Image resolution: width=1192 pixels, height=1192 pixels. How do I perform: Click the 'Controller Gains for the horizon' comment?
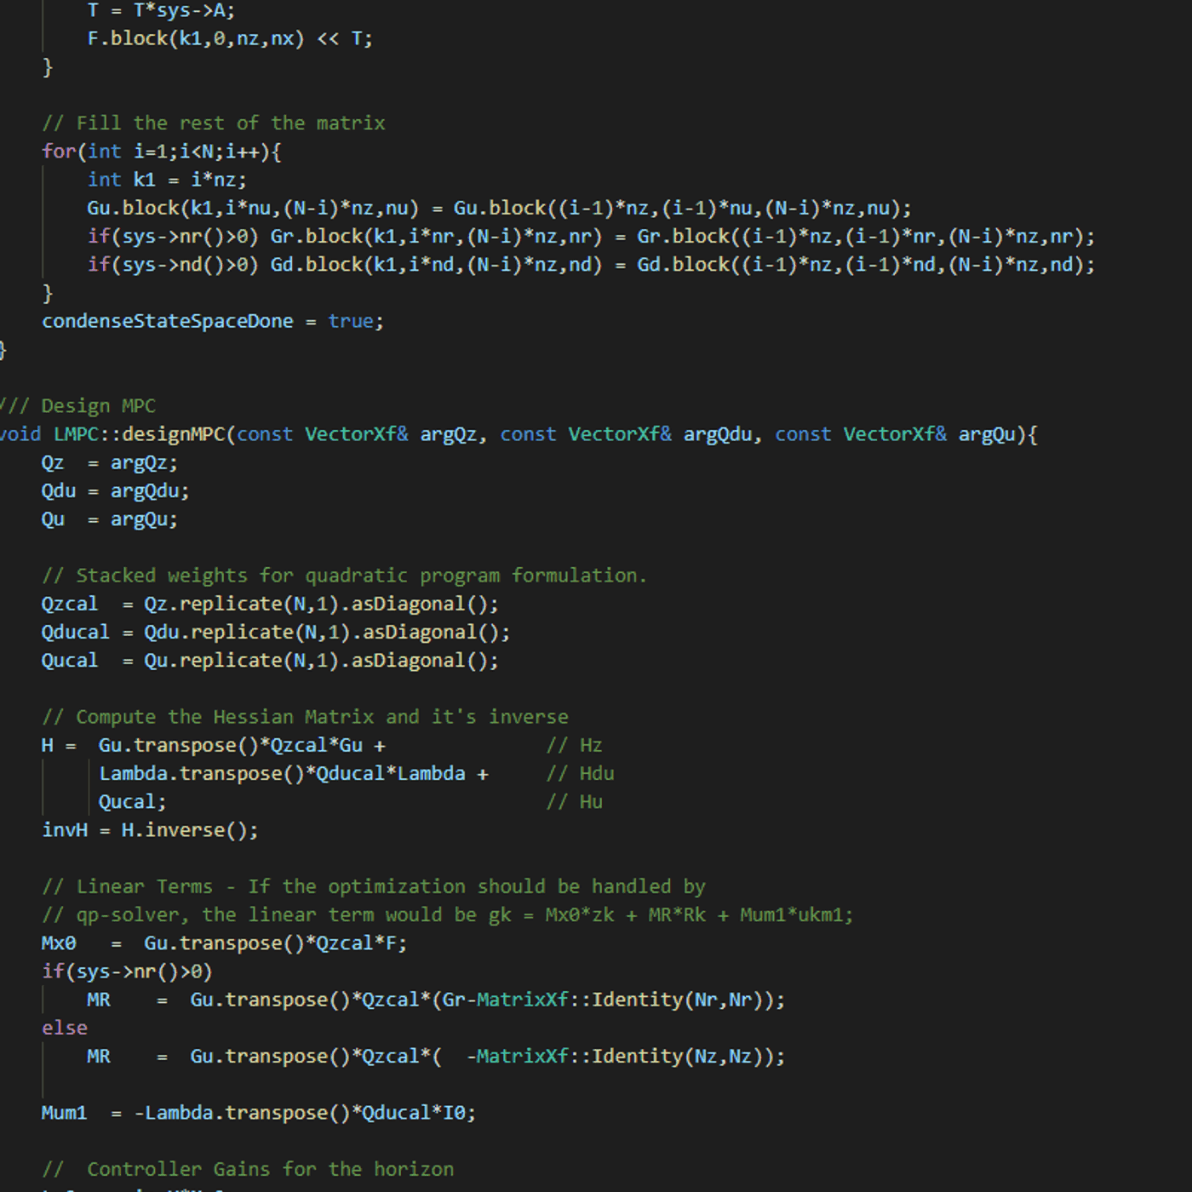click(x=248, y=1169)
